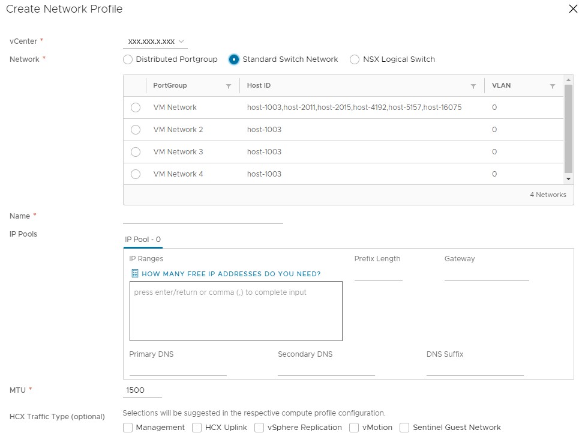Image resolution: width=579 pixels, height=436 pixels.
Task: Click the MTU field showing 1500
Action: [143, 390]
